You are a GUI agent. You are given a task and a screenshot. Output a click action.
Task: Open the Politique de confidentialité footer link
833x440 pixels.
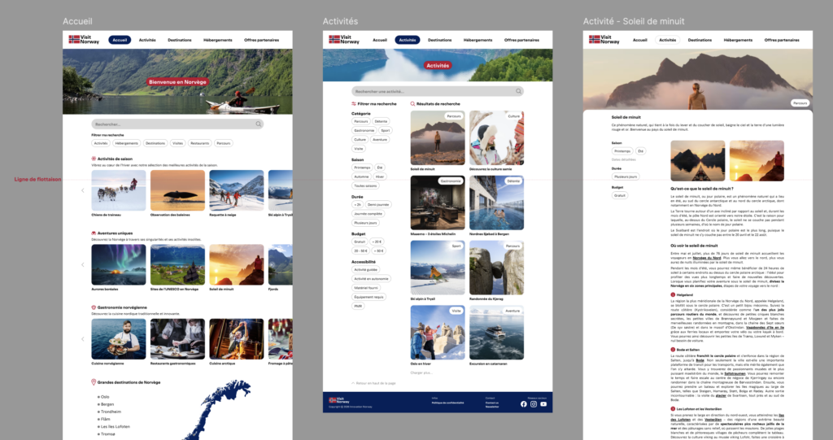tap(449, 403)
